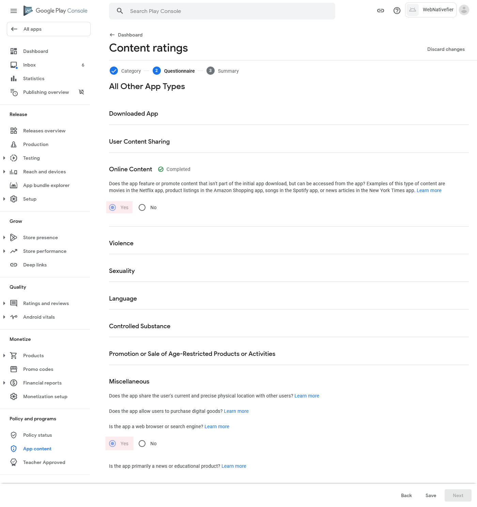Copy page link via chain icon
Viewport: 477px width, 507px height.
click(x=381, y=11)
